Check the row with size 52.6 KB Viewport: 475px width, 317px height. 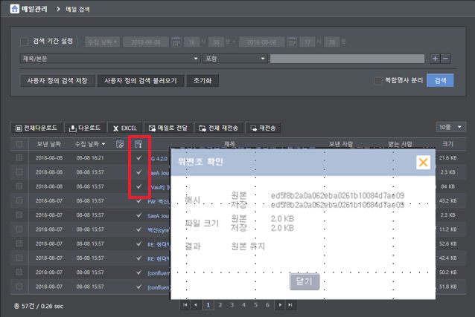coord(19,244)
